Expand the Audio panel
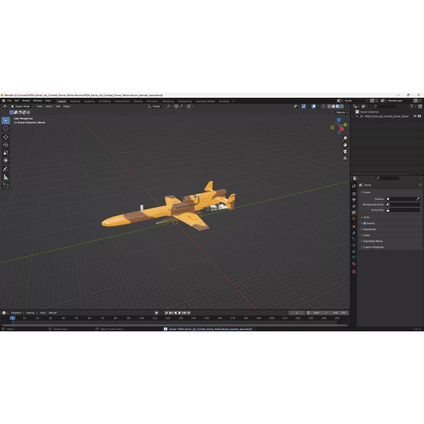Screen dimensions: 424x424 [366, 235]
